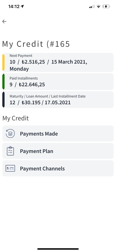Tap the battery charging indicator

coord(106,7)
